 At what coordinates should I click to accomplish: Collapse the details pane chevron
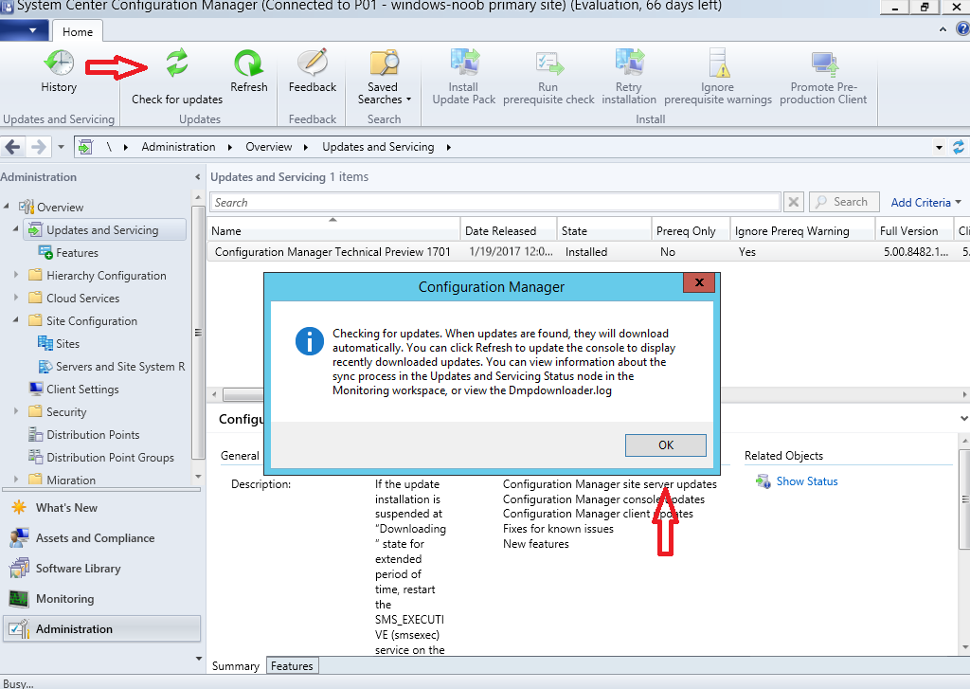coord(963,419)
